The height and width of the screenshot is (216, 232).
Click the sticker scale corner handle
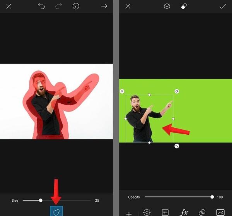tap(177, 146)
